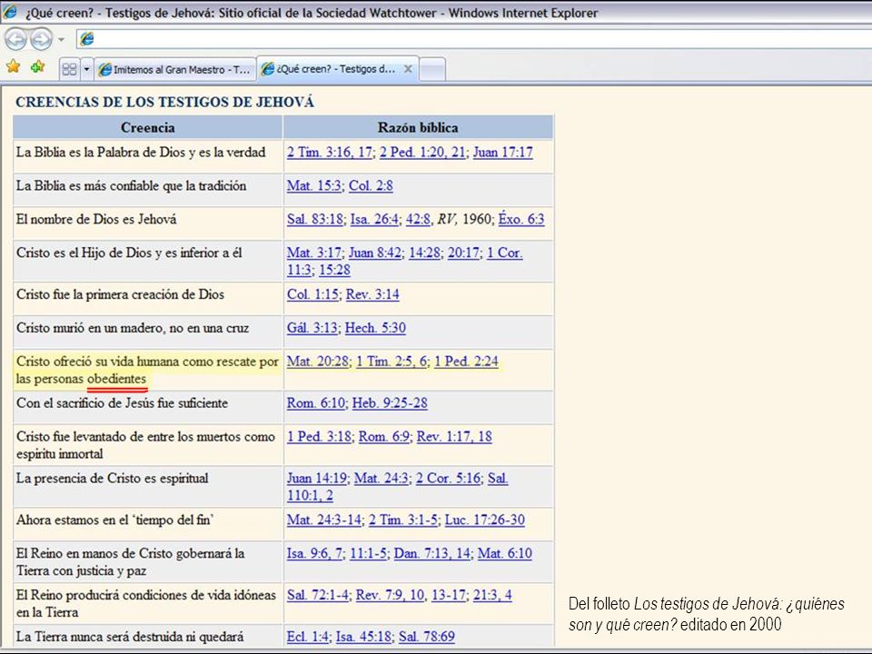The height and width of the screenshot is (654, 872).
Task: Follow the Heb. 9:25-28 link
Action: point(390,402)
